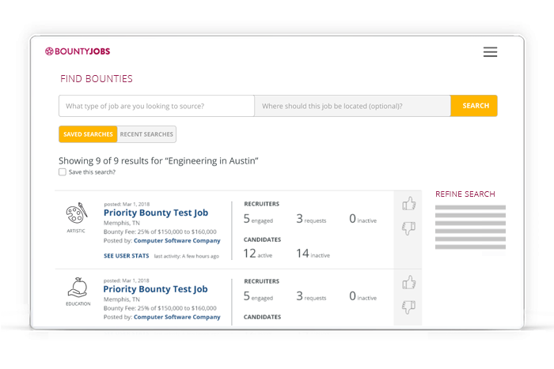Click the Refine Search heading
This screenshot has width=554, height=369.
pyautogui.click(x=465, y=194)
